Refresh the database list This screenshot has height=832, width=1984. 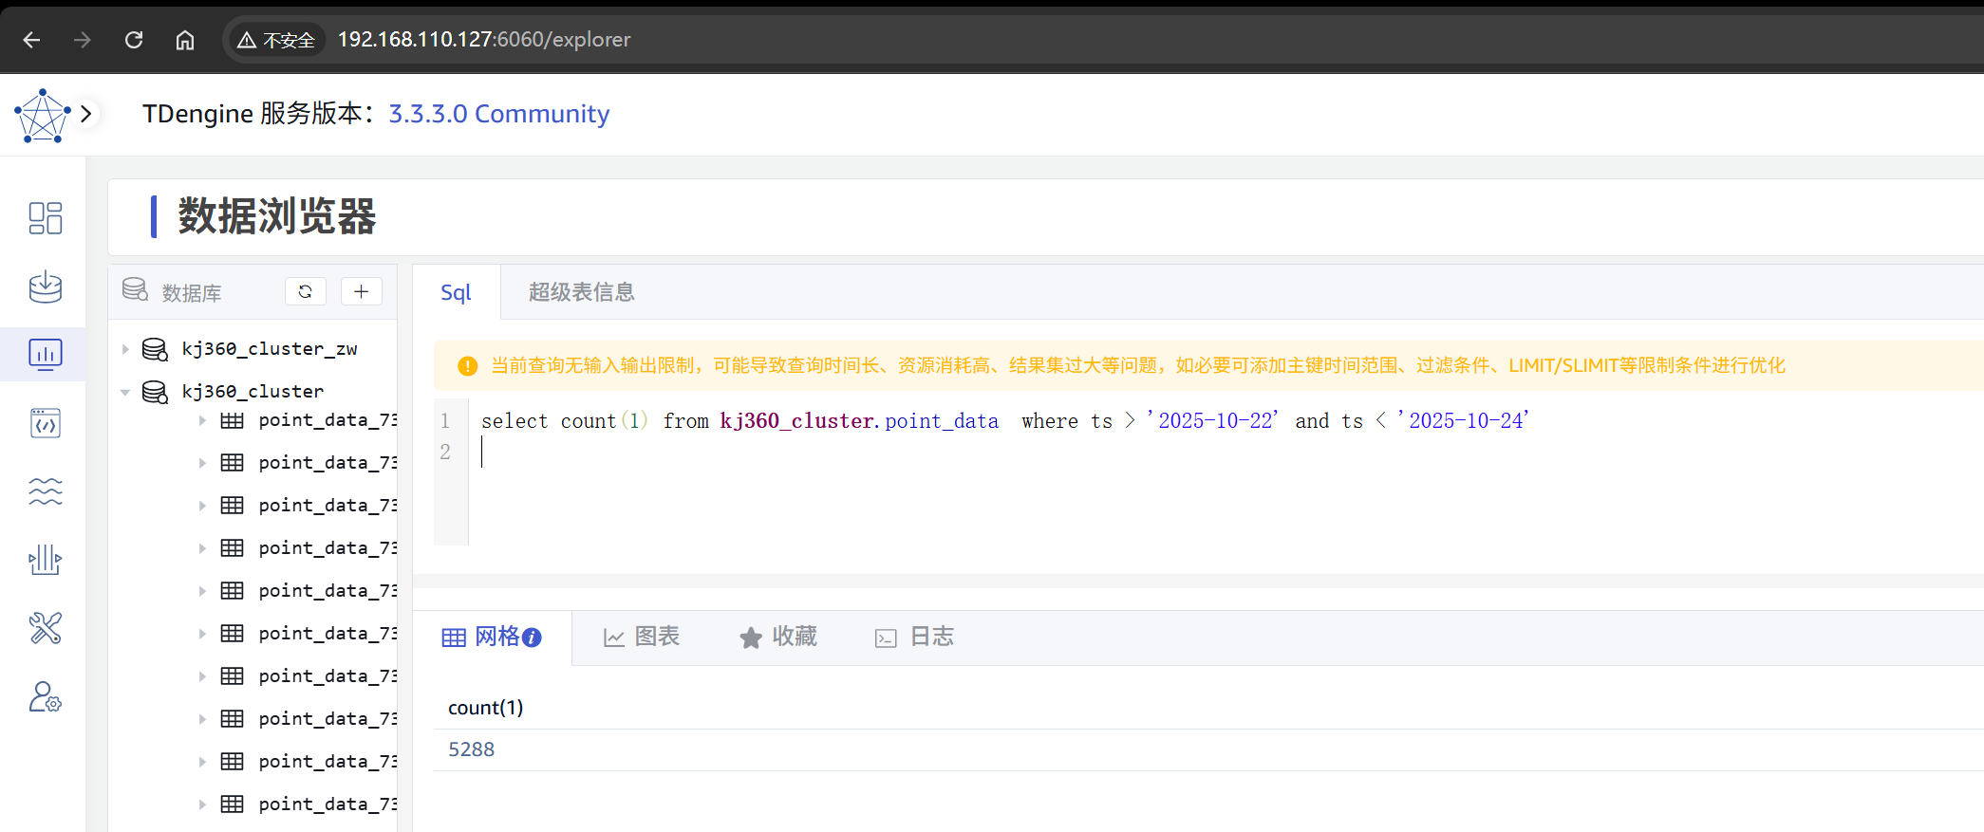pos(305,291)
